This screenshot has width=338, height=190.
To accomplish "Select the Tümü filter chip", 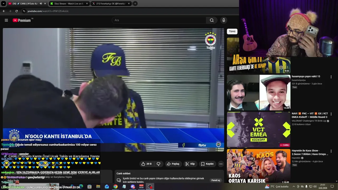I will click(x=232, y=31).
